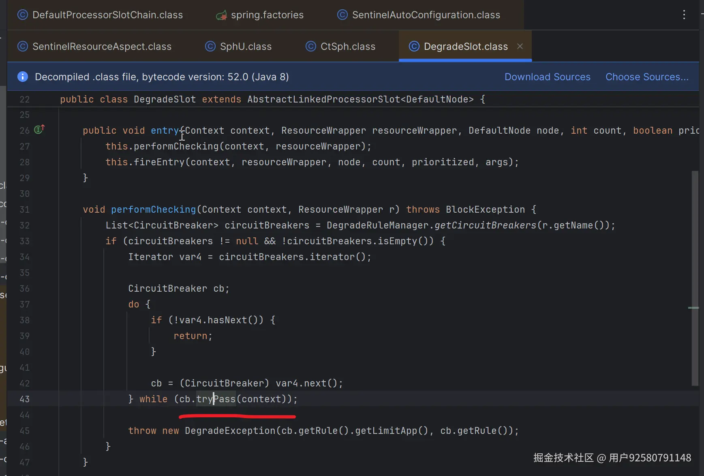Click the Decompiled .class file banner message

[162, 77]
